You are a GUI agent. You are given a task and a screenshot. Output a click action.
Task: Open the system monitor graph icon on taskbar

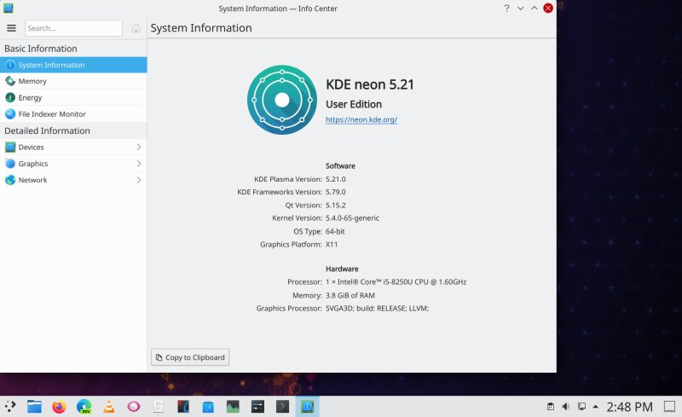[x=233, y=407]
